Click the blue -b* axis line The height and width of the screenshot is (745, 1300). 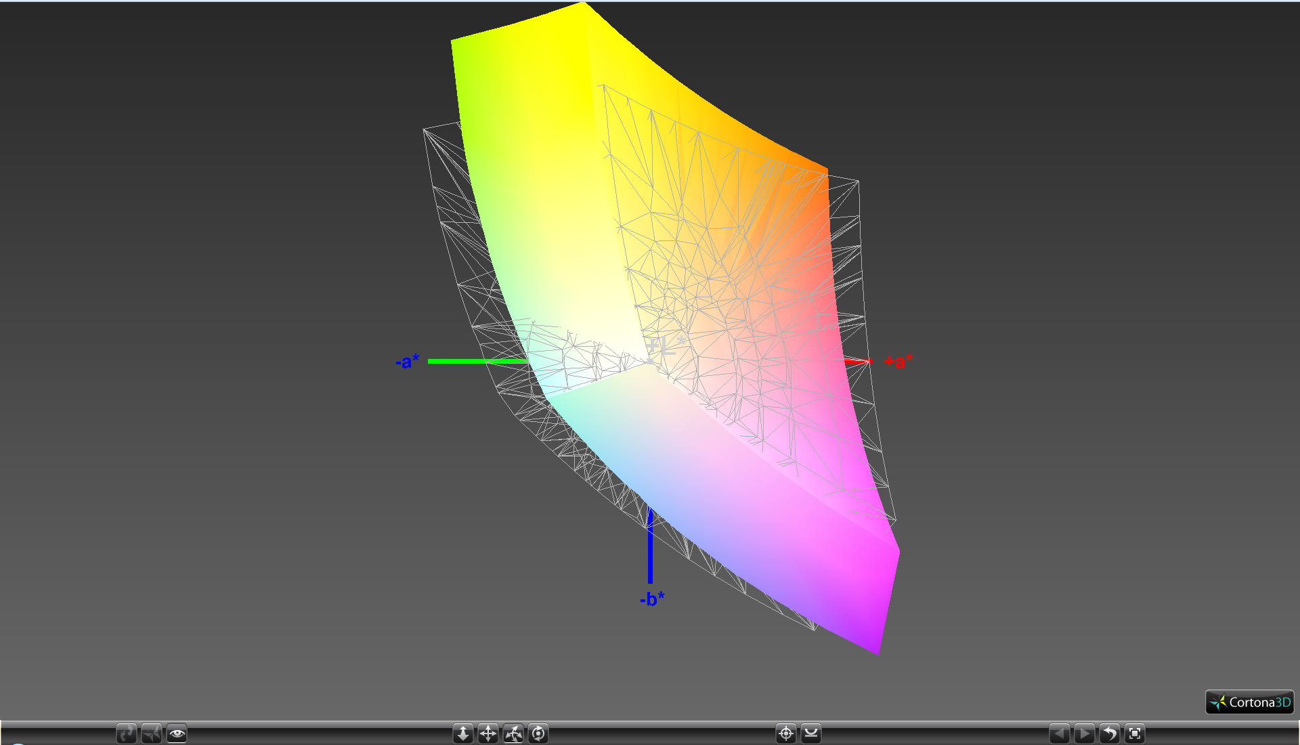tap(650, 552)
